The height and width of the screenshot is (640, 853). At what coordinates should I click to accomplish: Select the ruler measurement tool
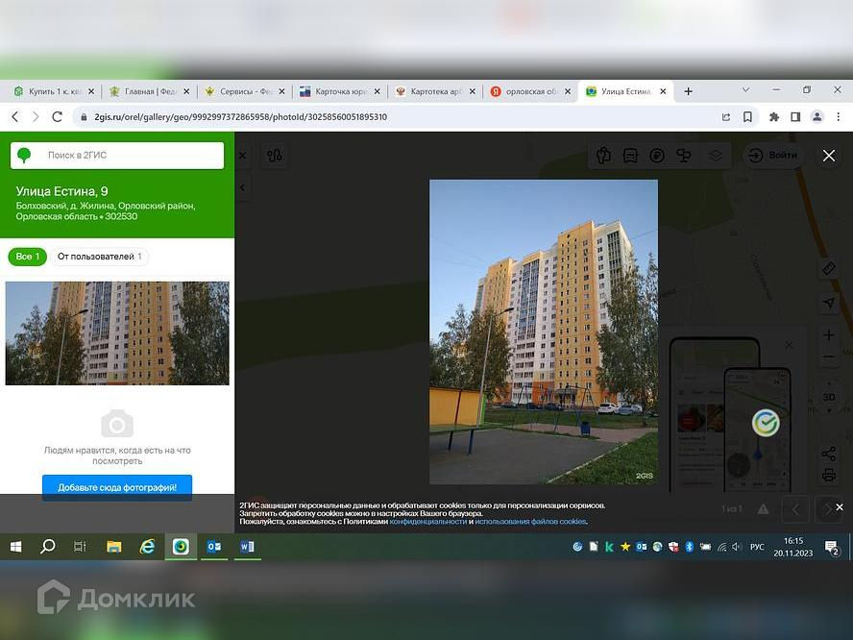pos(829,268)
